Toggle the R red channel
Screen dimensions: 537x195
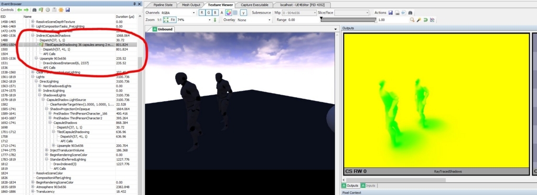202,13
